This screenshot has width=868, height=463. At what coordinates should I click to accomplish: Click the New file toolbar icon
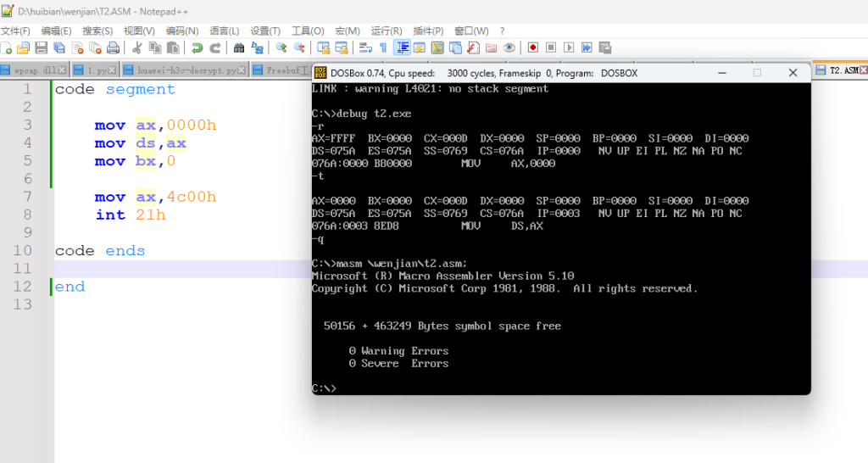pos(6,47)
